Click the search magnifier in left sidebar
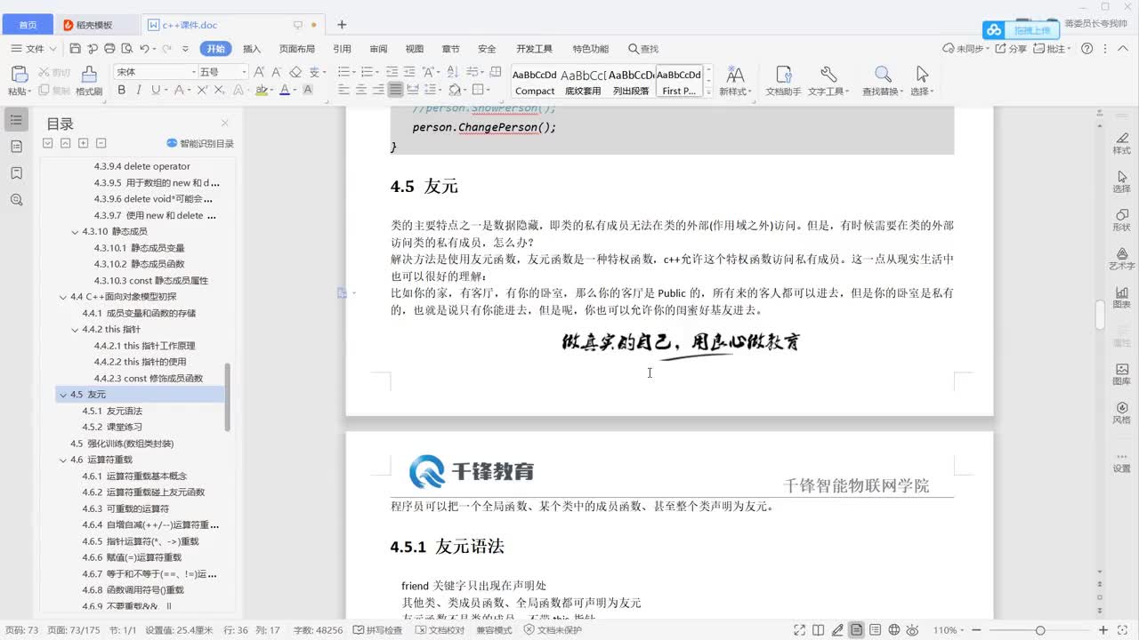The width and height of the screenshot is (1139, 640). pyautogui.click(x=16, y=200)
